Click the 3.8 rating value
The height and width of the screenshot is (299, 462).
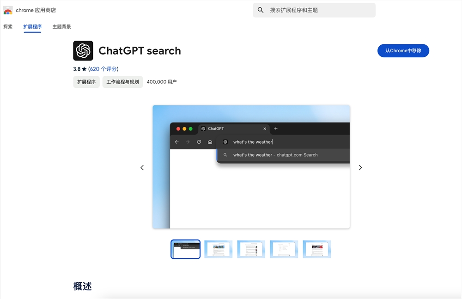coord(77,69)
